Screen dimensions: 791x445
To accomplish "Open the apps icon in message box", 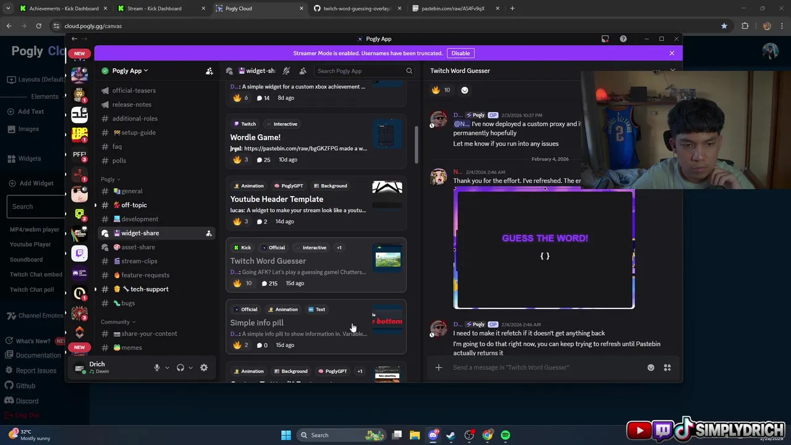I will coord(667,368).
